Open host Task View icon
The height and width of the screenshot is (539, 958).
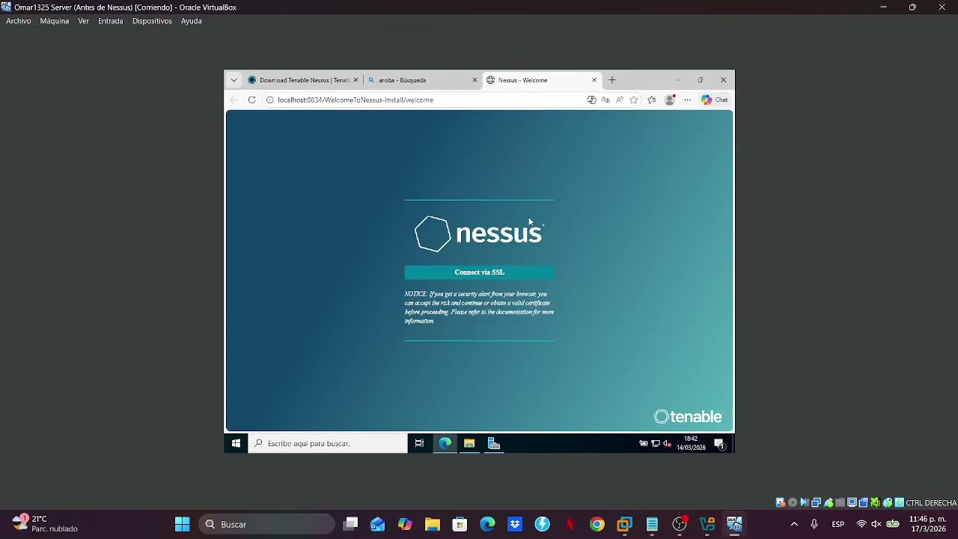pos(350,524)
